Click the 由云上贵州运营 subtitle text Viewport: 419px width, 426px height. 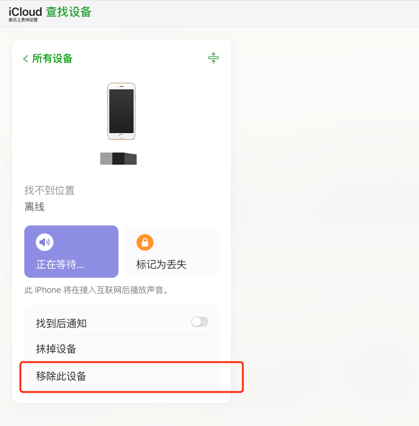pyautogui.click(x=23, y=20)
